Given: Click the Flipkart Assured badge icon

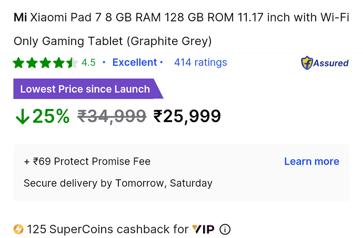Looking at the screenshot, I should pos(325,63).
